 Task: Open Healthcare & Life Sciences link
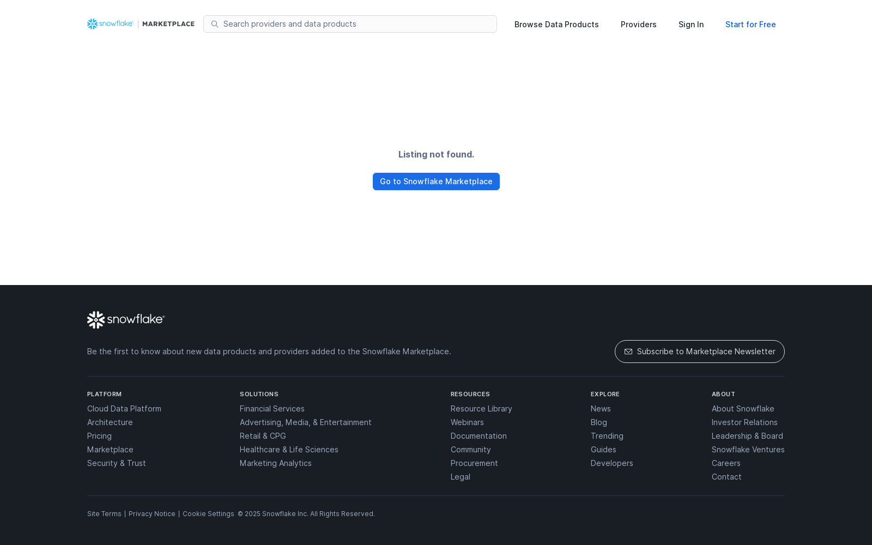click(x=289, y=450)
